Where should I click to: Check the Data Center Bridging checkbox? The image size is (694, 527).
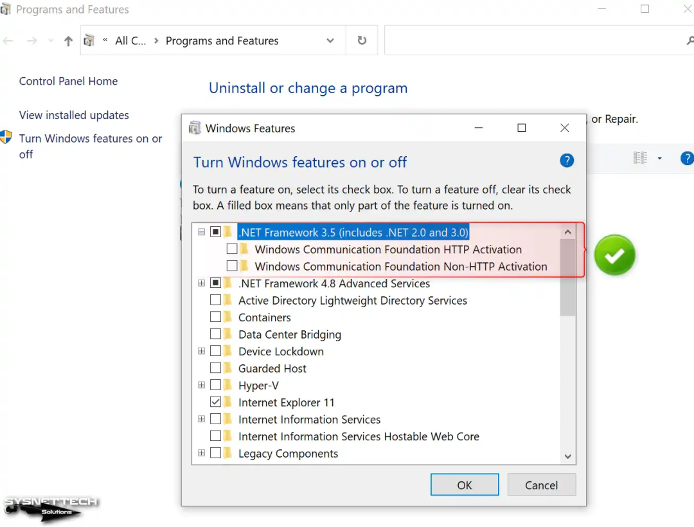pyautogui.click(x=215, y=334)
